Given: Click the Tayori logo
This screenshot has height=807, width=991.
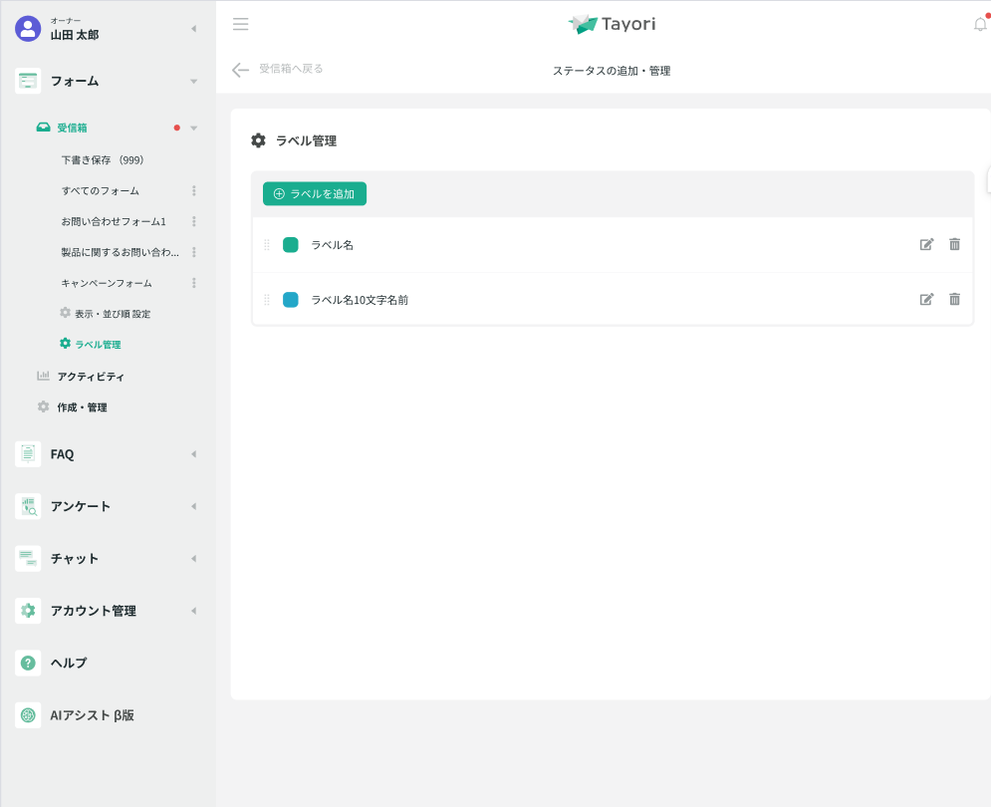Looking at the screenshot, I should click(612, 24).
